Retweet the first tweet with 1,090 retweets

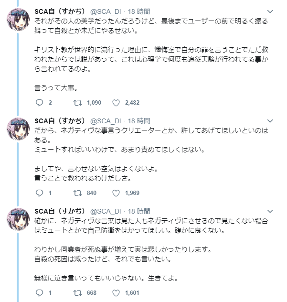coord(76,102)
